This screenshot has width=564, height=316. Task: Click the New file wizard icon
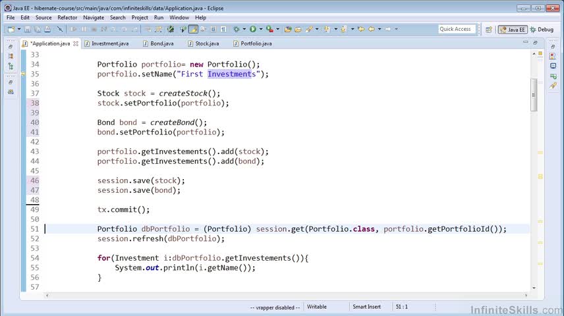pos(11,29)
